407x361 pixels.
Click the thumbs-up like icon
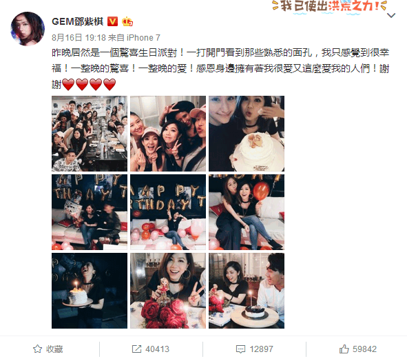(x=344, y=349)
